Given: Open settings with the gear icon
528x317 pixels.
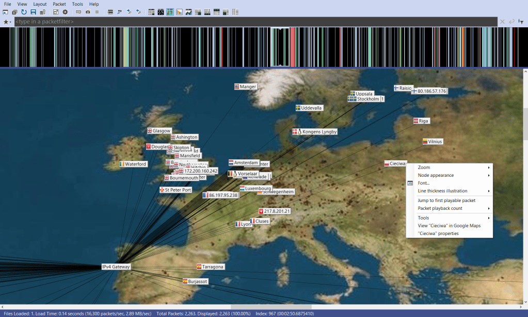Looking at the screenshot, I should (x=65, y=12).
